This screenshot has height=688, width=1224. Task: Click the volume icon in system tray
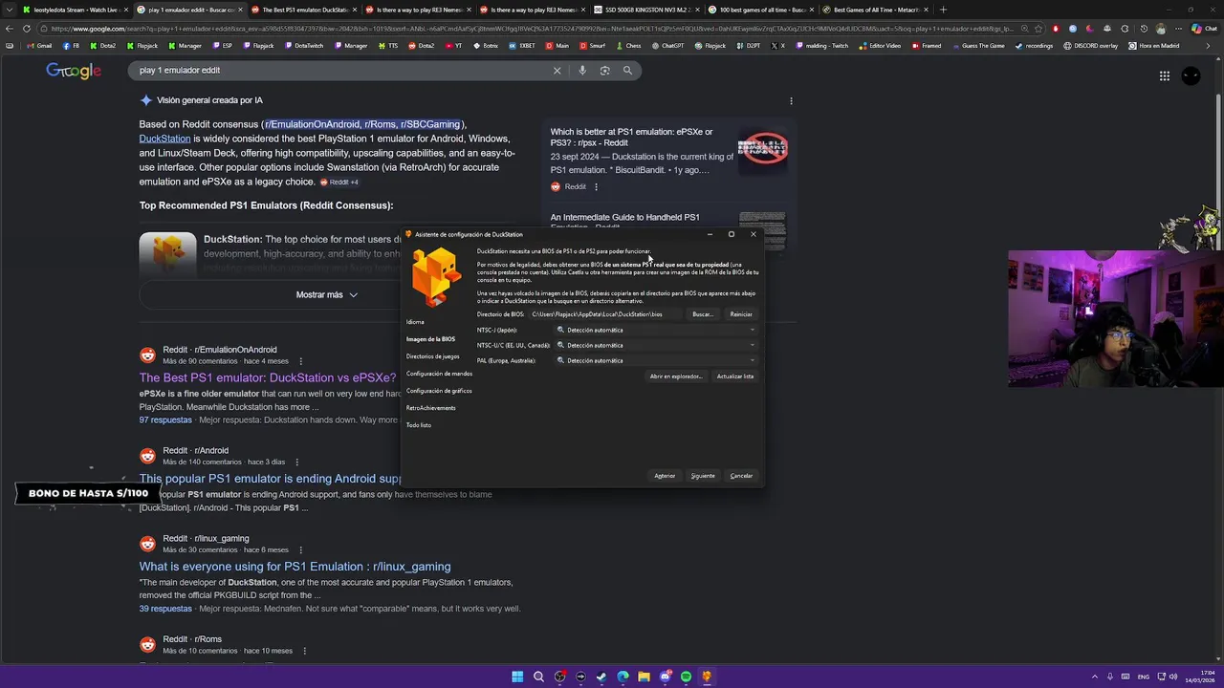[1173, 677]
